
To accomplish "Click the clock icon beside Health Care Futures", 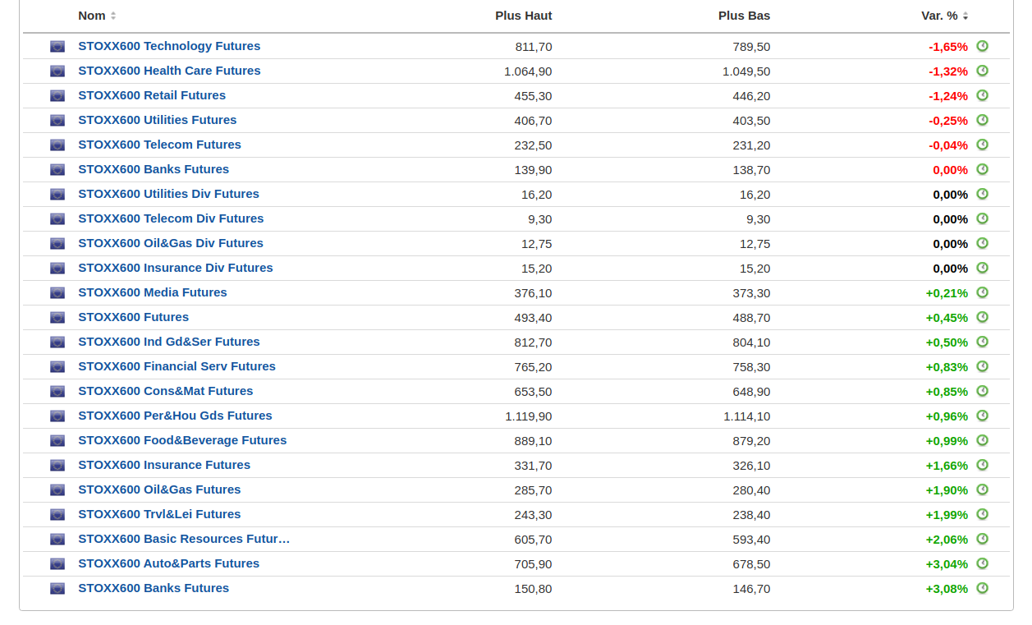I will click(982, 71).
